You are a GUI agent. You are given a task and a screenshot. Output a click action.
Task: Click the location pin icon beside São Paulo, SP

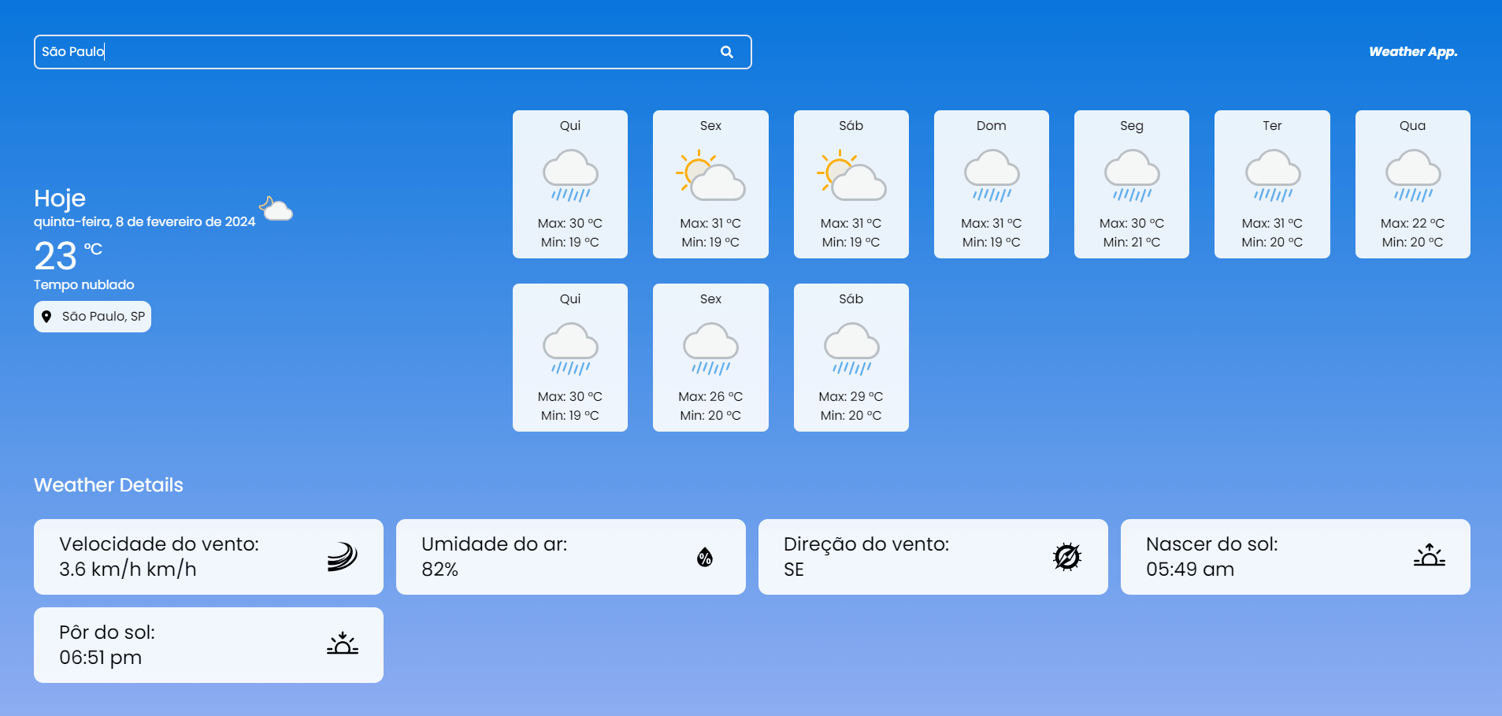coord(48,316)
